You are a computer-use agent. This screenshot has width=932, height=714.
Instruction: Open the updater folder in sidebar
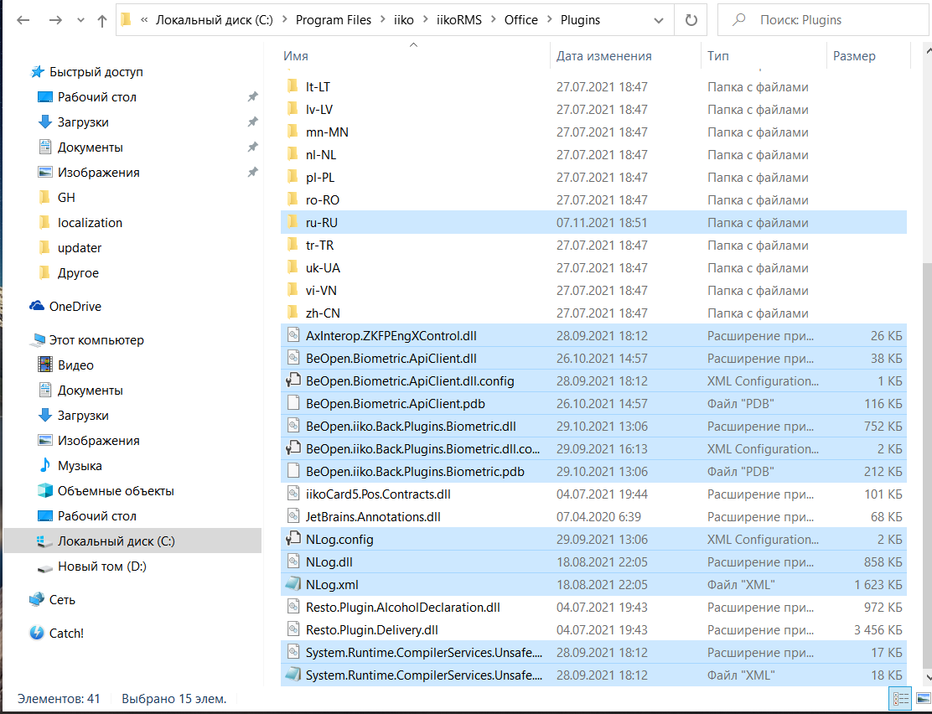click(x=79, y=248)
